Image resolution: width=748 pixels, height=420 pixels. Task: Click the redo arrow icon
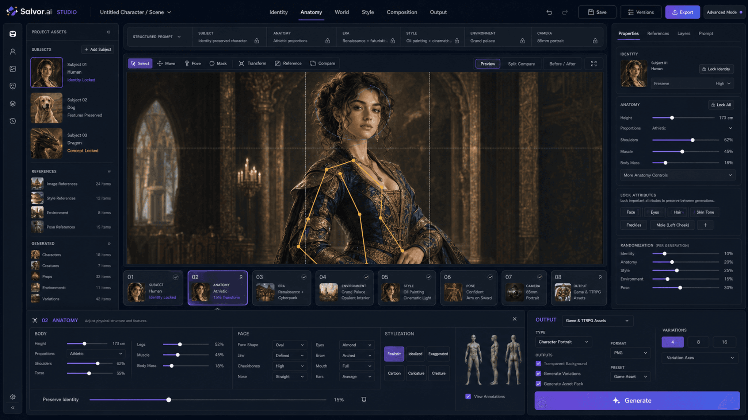coord(565,12)
